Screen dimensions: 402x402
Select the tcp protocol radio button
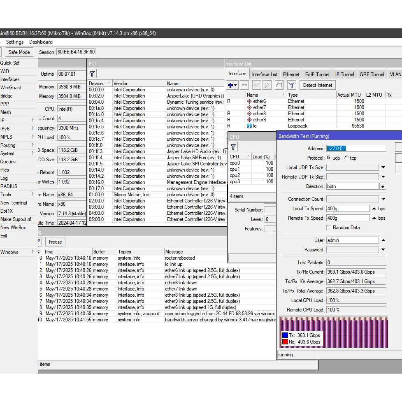346,158
